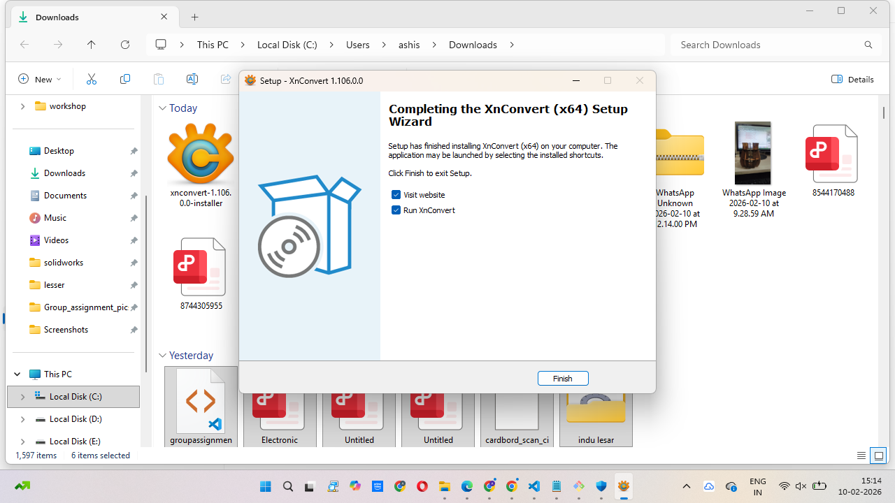
Task: Expand the workshop folder in the sidebar
Action: pyautogui.click(x=22, y=106)
